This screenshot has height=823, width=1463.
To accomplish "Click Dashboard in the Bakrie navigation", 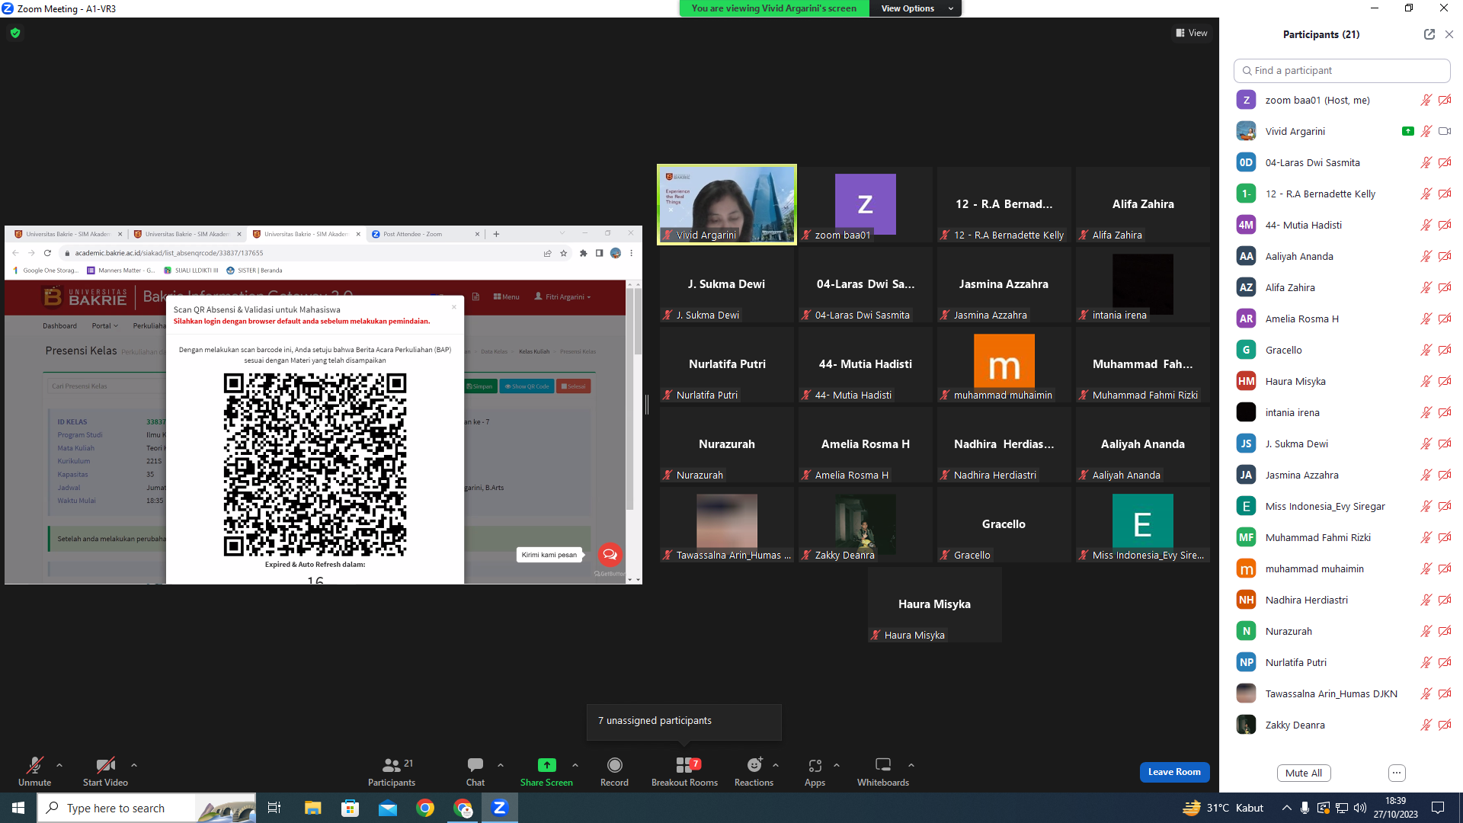I will (59, 326).
